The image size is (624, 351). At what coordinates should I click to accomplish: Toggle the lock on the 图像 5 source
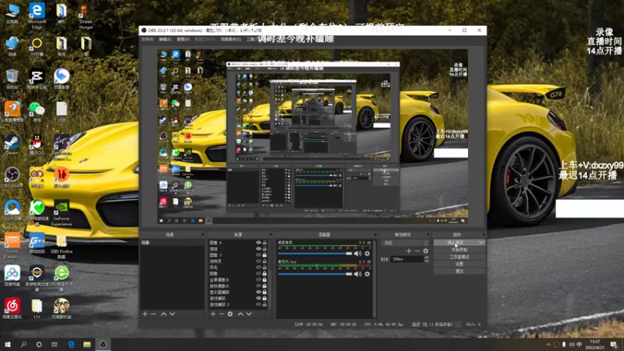click(264, 243)
